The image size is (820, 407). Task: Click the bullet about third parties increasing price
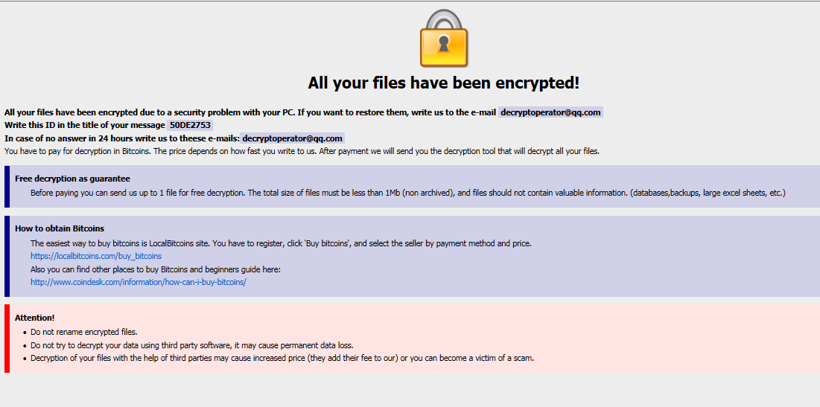282,358
